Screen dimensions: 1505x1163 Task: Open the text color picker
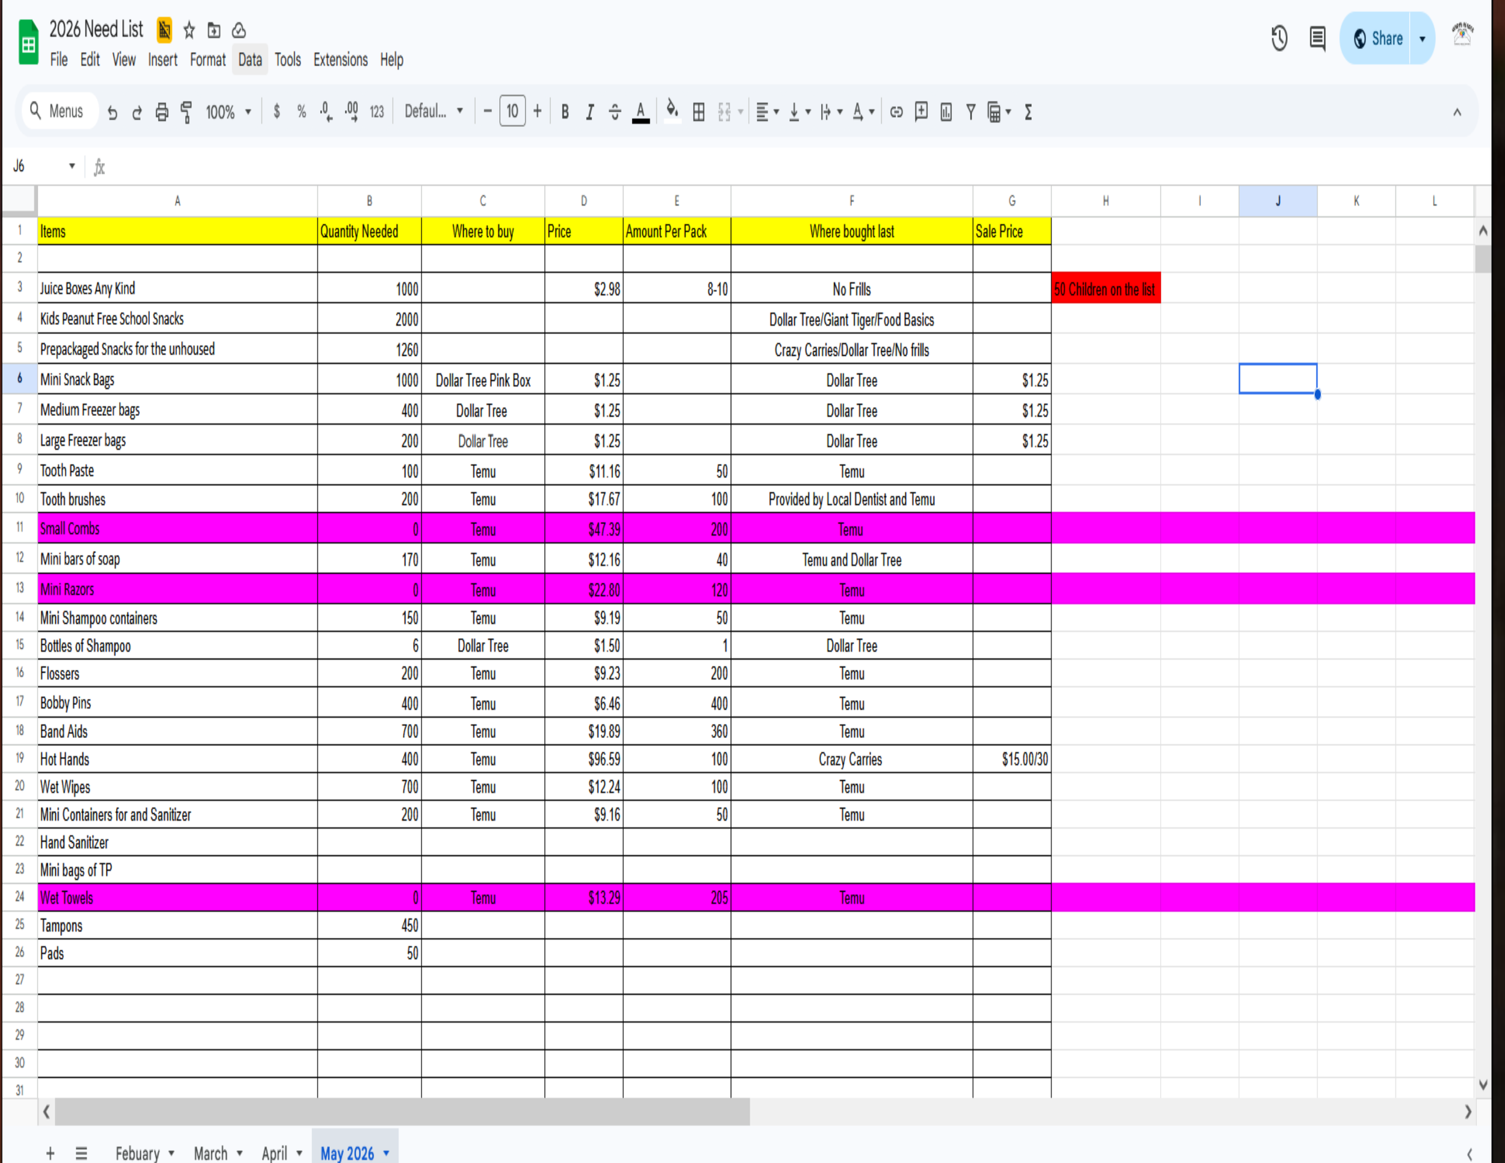(641, 111)
